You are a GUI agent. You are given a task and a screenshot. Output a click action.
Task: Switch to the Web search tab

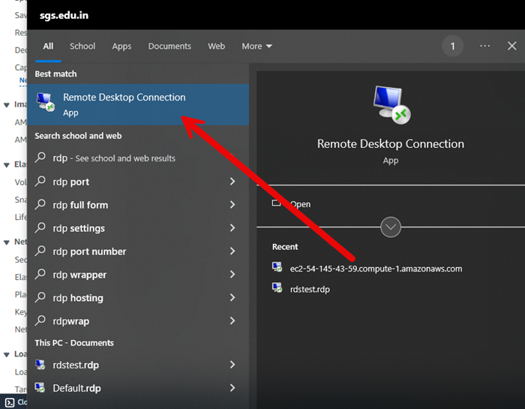click(216, 47)
